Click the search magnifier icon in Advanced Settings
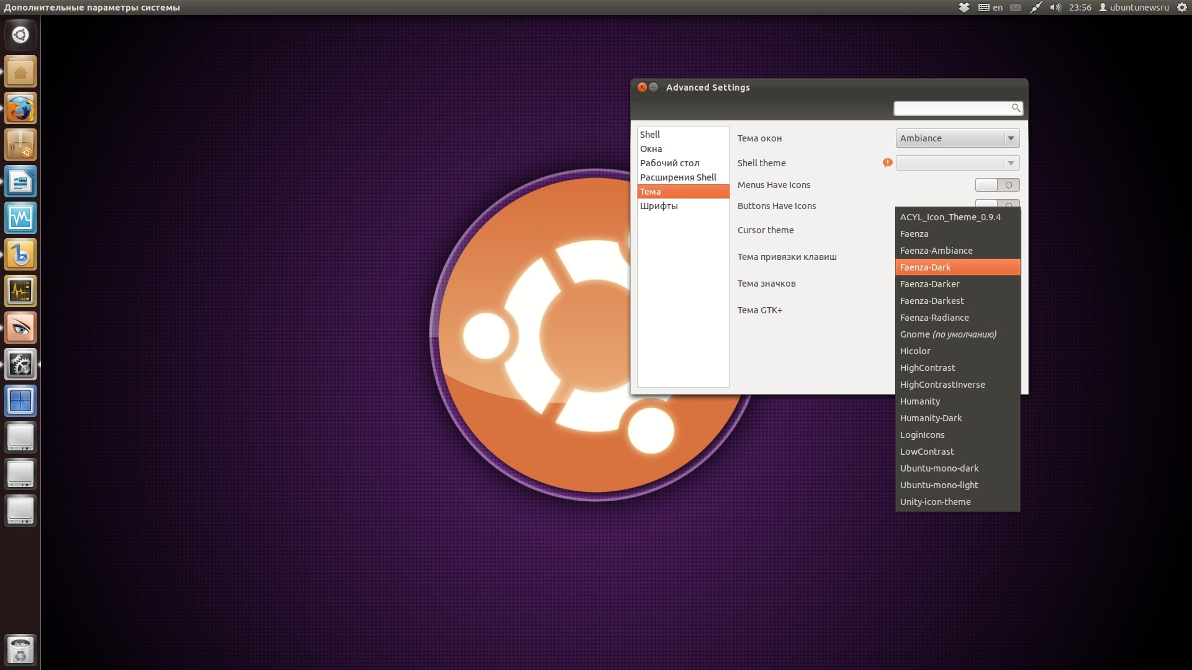 pos(1016,108)
